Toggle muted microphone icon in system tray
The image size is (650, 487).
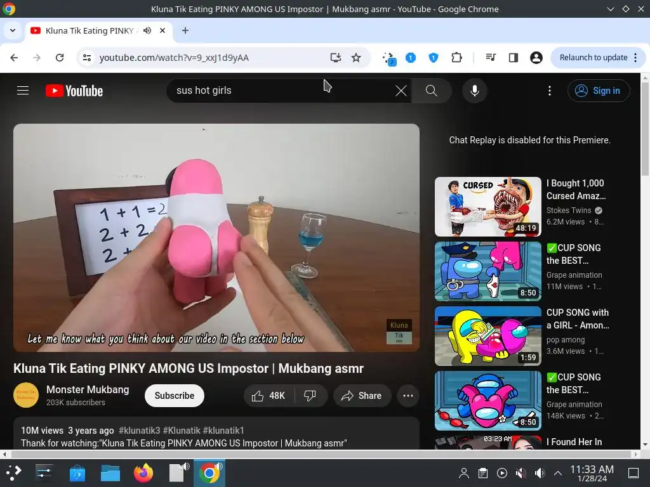pos(521,473)
